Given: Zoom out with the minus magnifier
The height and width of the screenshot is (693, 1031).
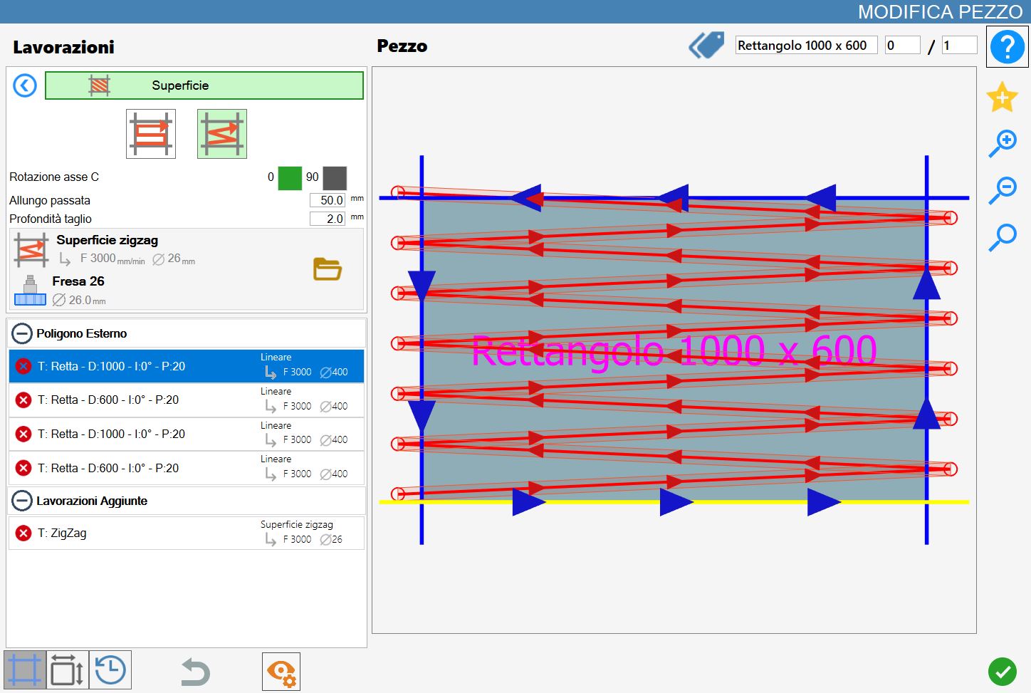Looking at the screenshot, I should coord(1003,190).
